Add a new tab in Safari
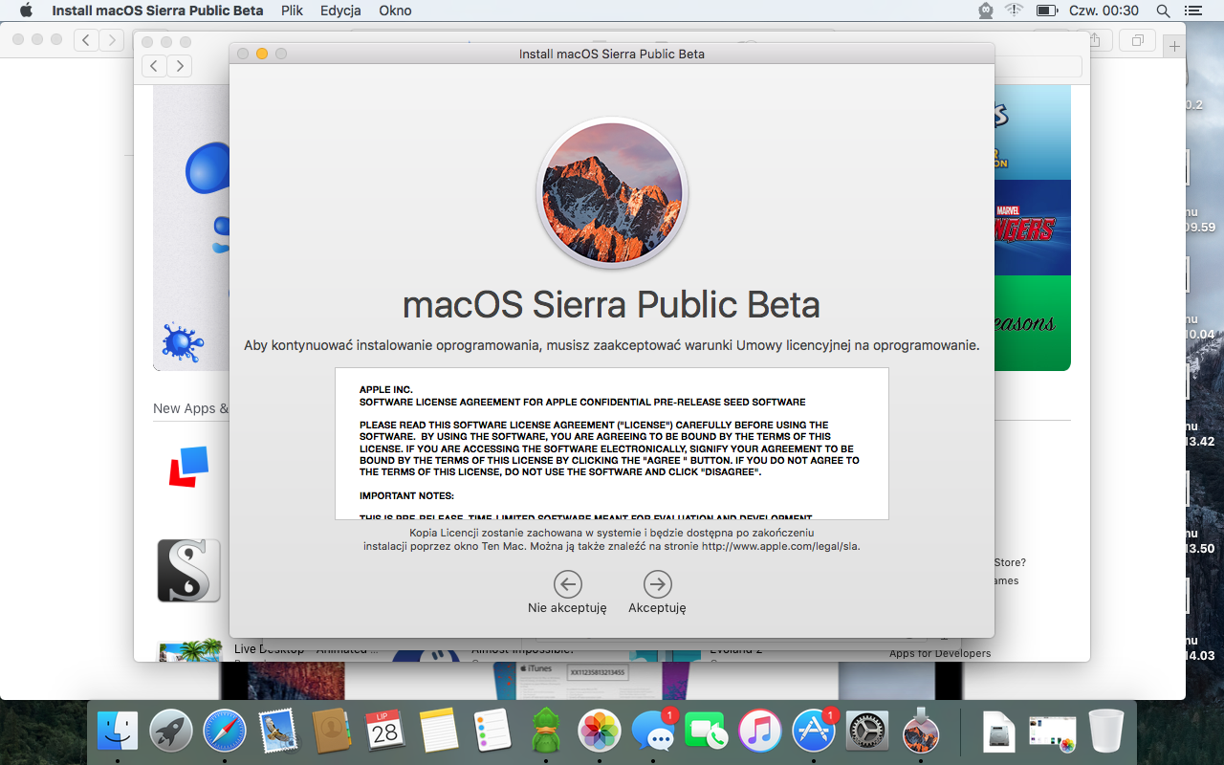The width and height of the screenshot is (1224, 765). click(1174, 45)
